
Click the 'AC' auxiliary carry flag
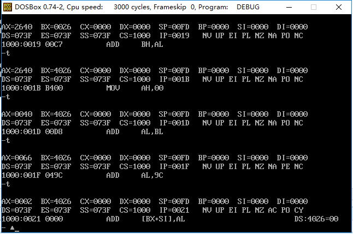273,210
